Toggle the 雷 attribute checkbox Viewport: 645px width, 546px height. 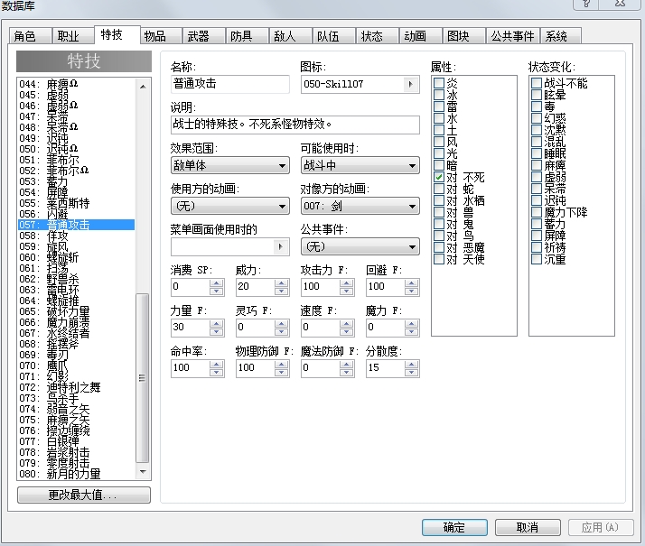click(x=439, y=106)
